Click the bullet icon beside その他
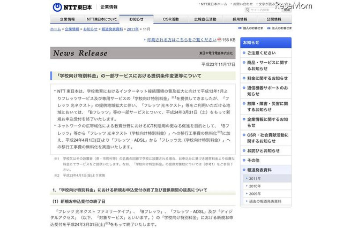The image size is (343, 228). click(244, 161)
